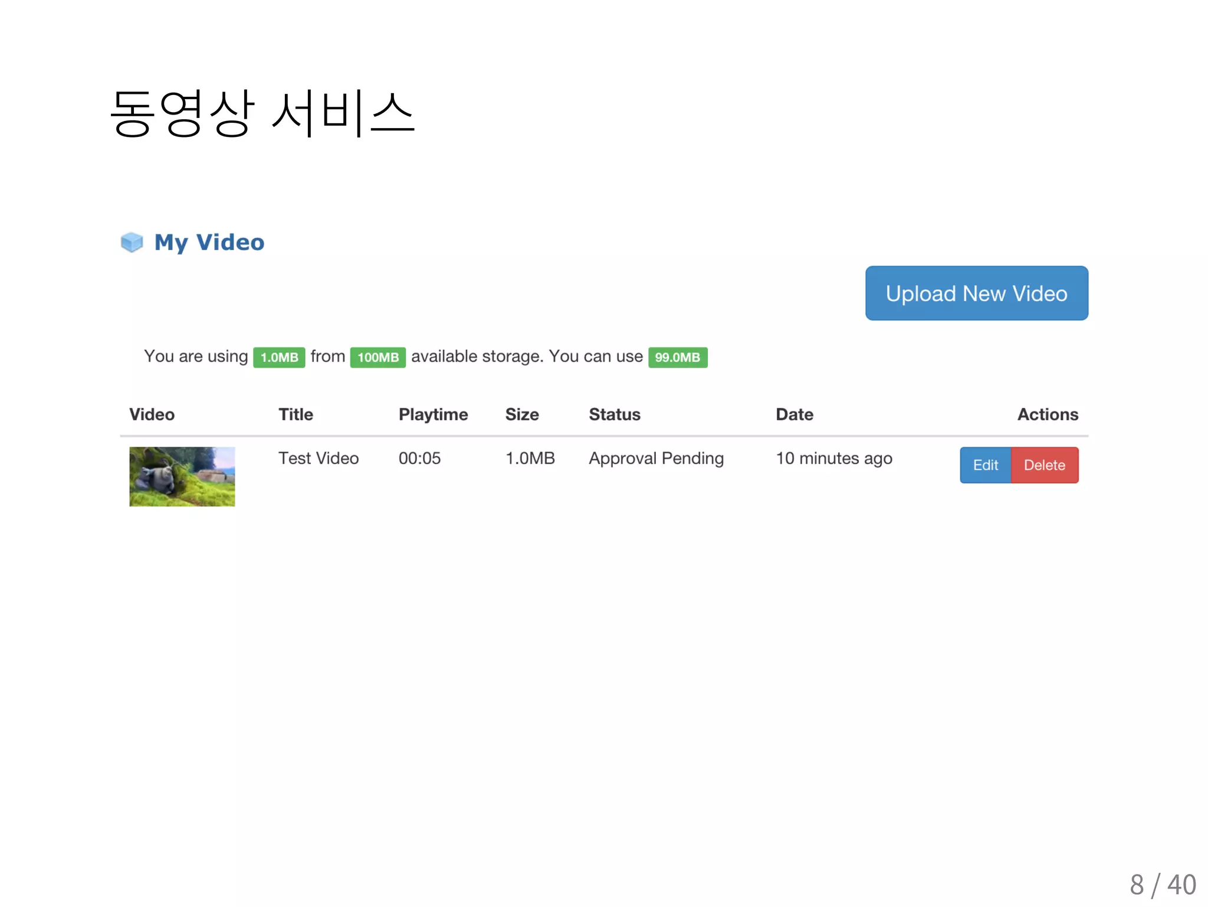Screen dimensions: 1208x907
Task: Click the 10 minutes ago date
Action: tap(834, 459)
